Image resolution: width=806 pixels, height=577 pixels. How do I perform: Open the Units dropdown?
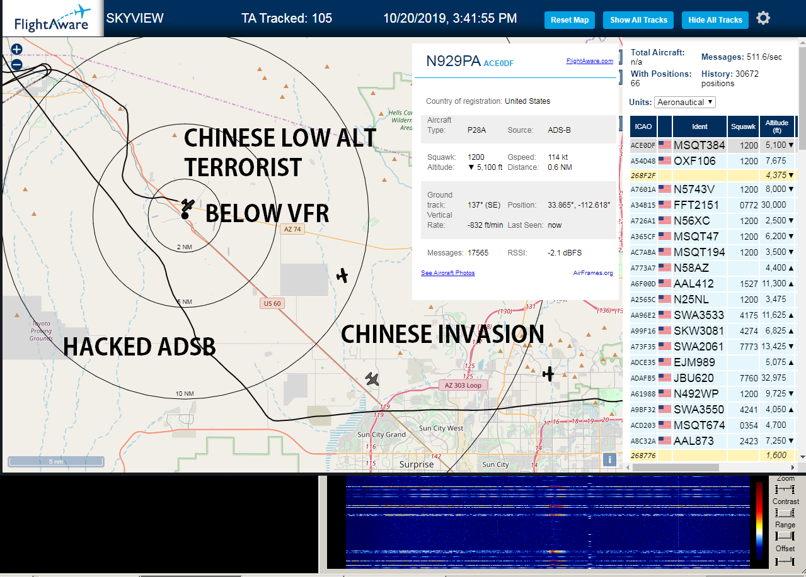685,102
